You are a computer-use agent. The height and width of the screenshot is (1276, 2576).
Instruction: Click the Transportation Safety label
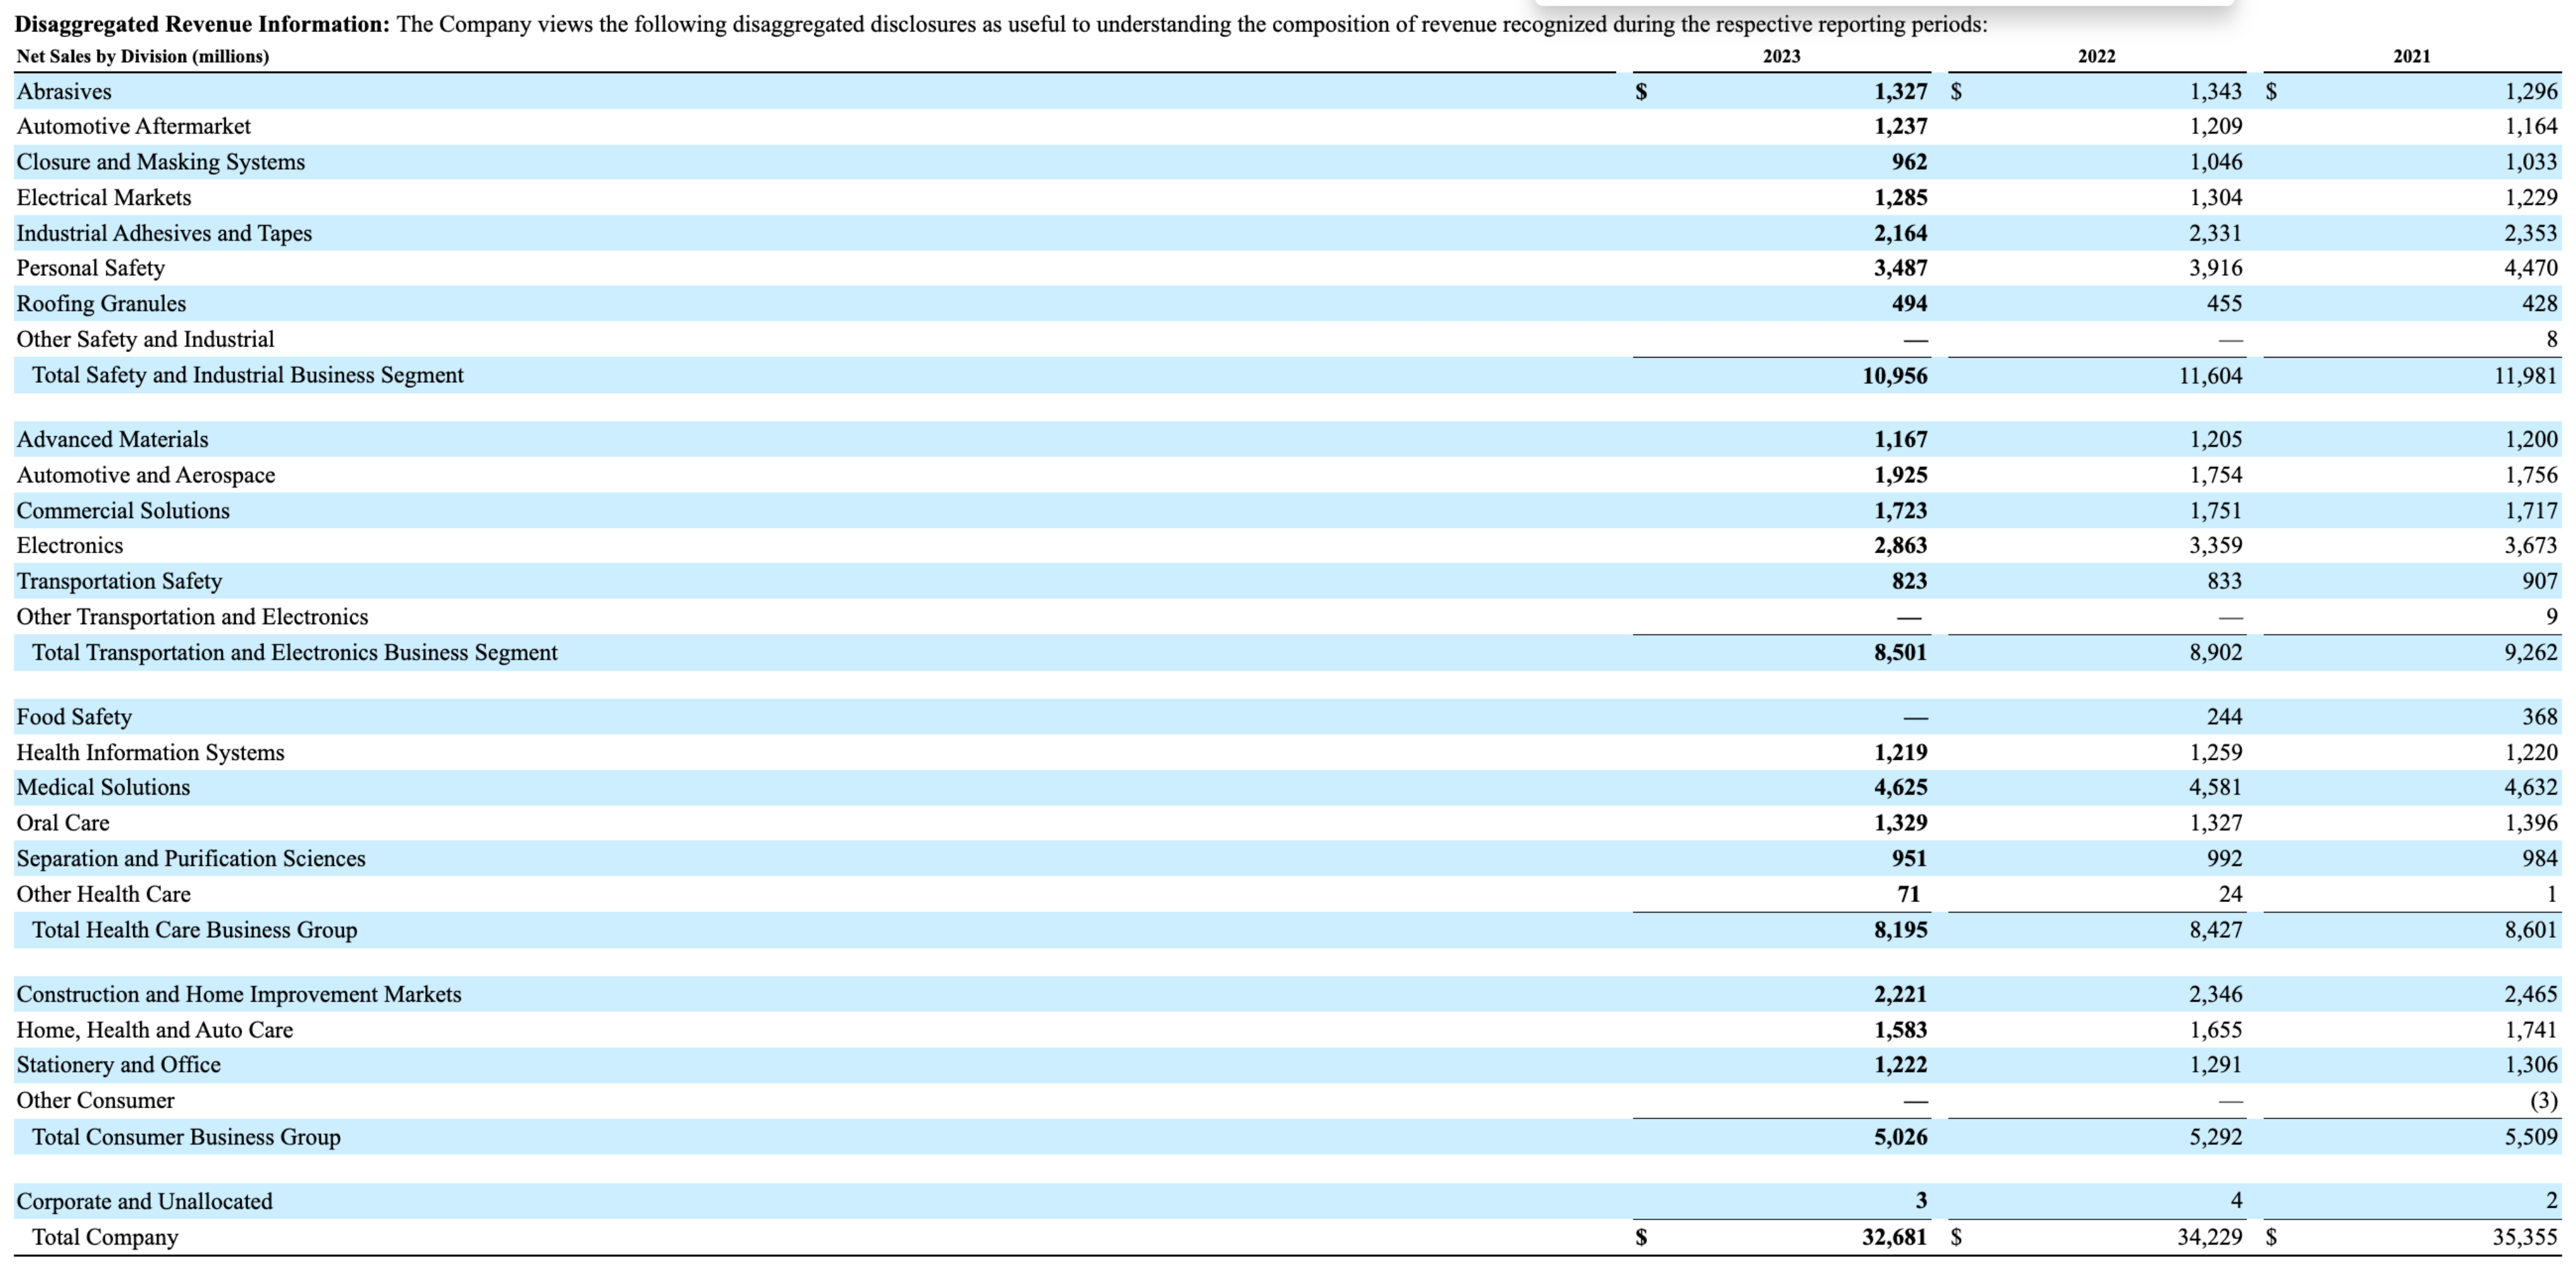pyautogui.click(x=119, y=581)
